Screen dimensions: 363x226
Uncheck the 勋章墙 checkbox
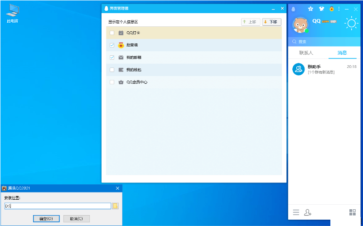112,45
